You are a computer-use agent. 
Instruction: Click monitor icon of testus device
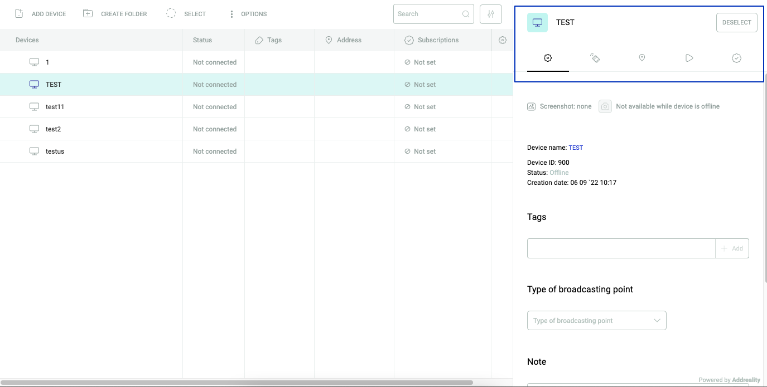tap(35, 151)
